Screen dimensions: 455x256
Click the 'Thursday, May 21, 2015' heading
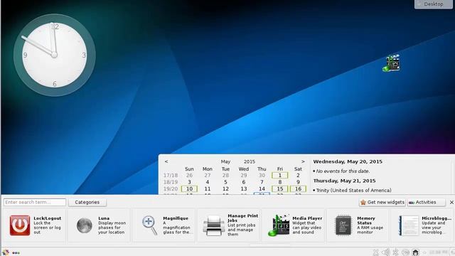(344, 181)
